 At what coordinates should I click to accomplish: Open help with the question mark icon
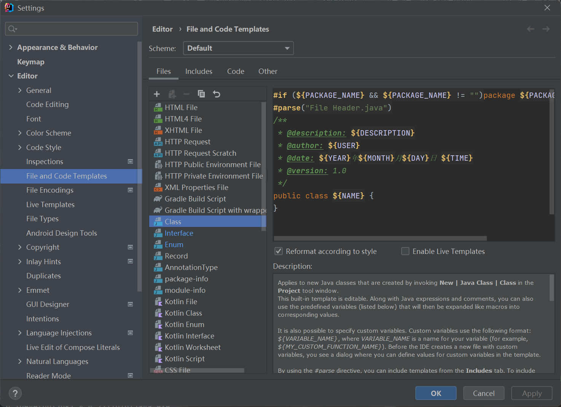[x=15, y=393]
